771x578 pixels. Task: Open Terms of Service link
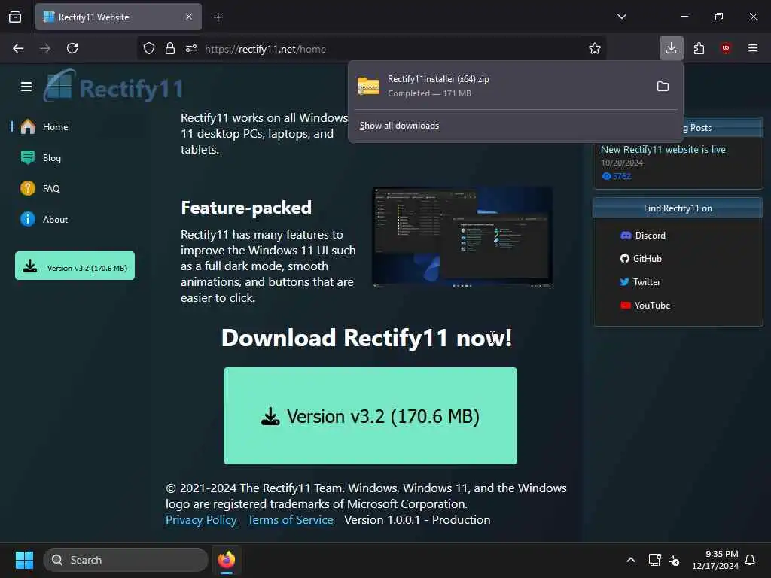[x=290, y=520]
